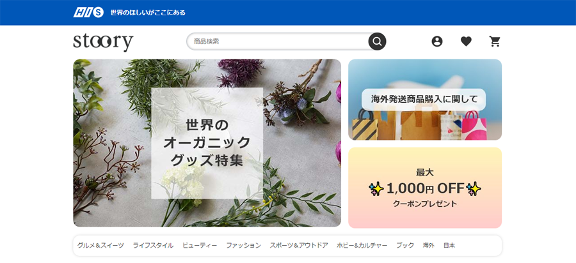Select the ブック category

(x=405, y=245)
